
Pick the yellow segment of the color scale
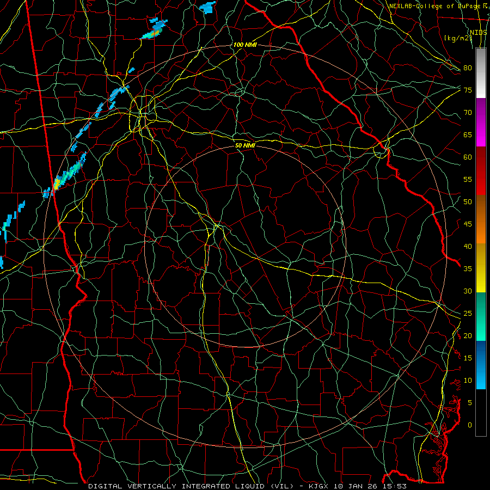point(481,268)
